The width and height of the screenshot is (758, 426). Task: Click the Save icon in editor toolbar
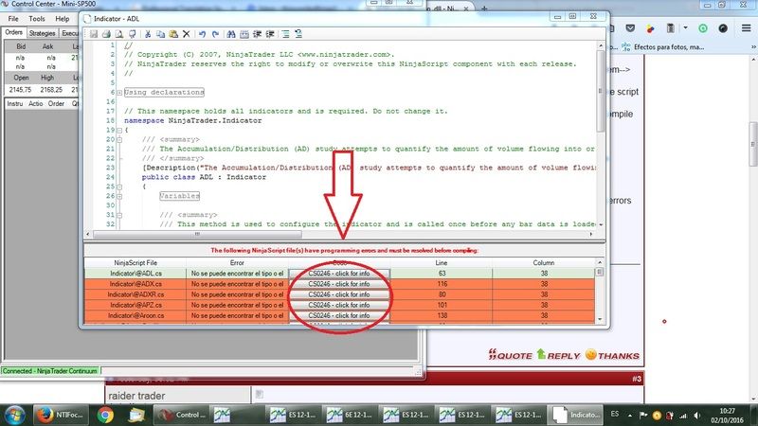(95, 34)
